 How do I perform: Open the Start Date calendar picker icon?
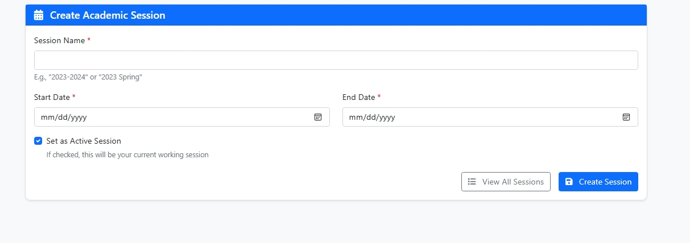318,117
